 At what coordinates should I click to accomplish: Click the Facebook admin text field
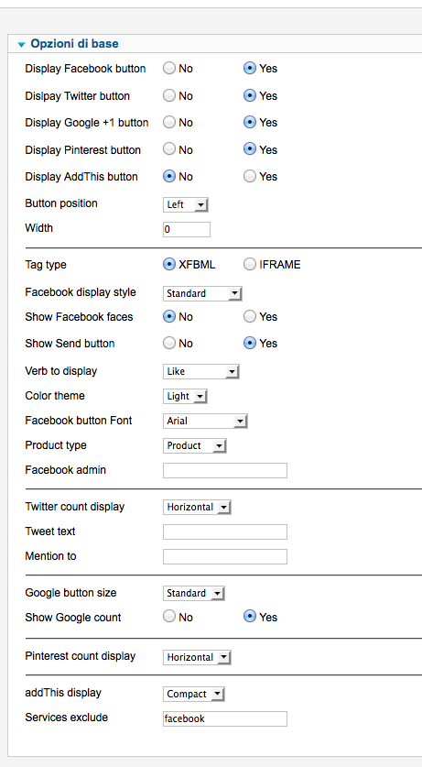click(x=225, y=471)
